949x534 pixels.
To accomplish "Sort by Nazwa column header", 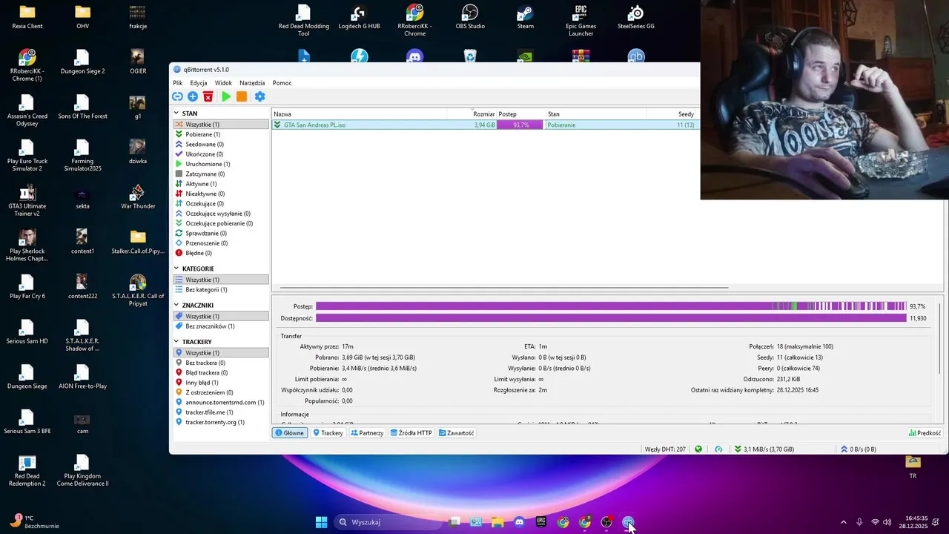I will pos(360,114).
